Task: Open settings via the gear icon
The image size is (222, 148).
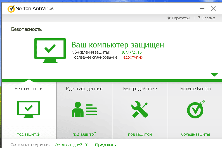Action: click(169, 18)
